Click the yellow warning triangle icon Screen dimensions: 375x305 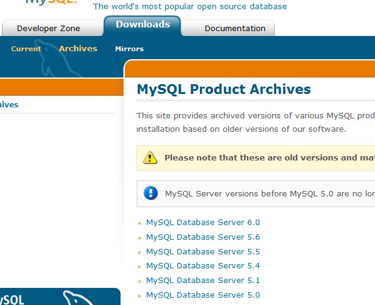point(150,157)
